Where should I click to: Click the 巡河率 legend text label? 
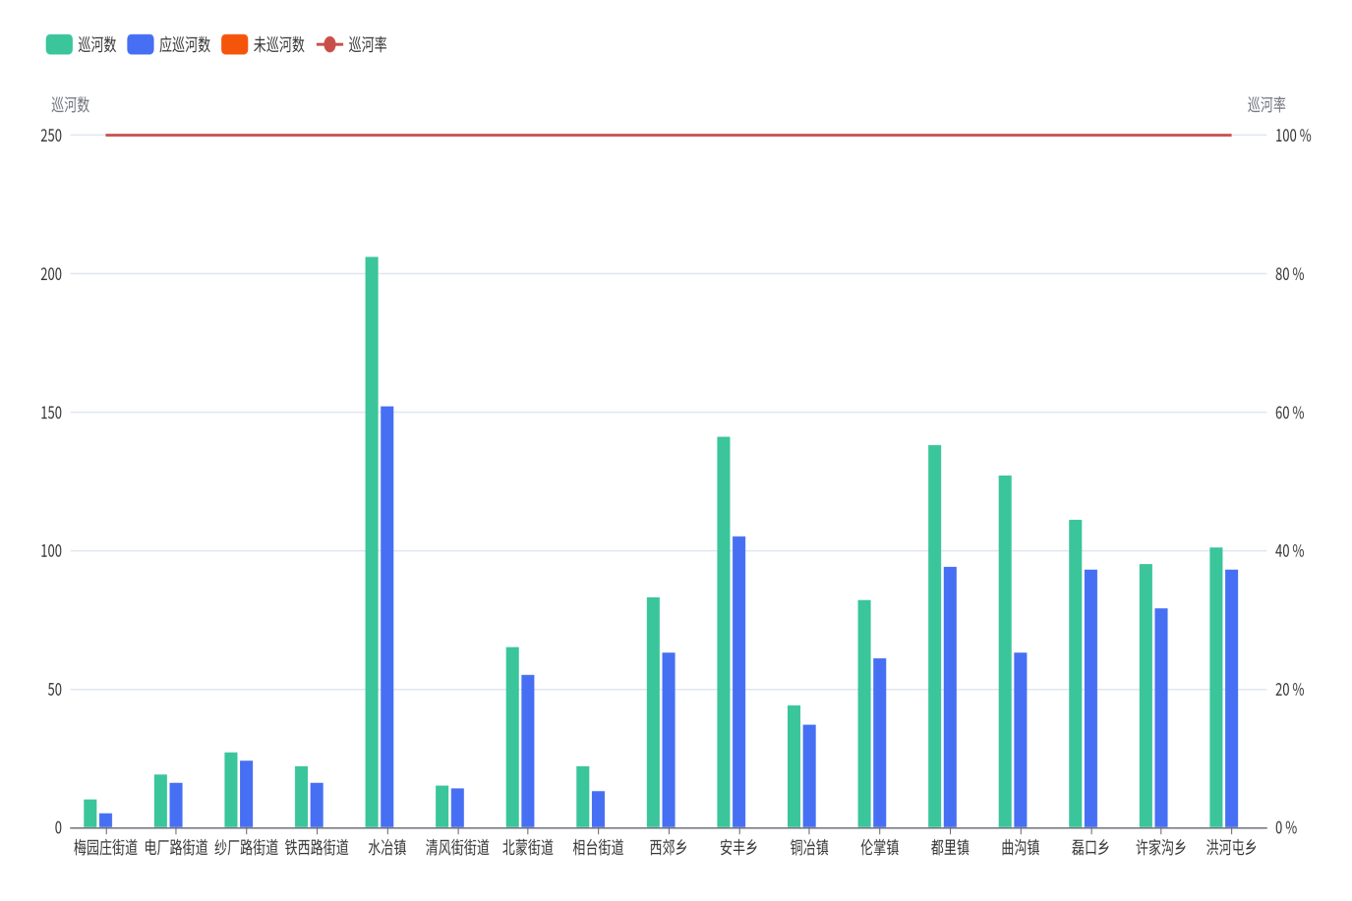coord(368,44)
